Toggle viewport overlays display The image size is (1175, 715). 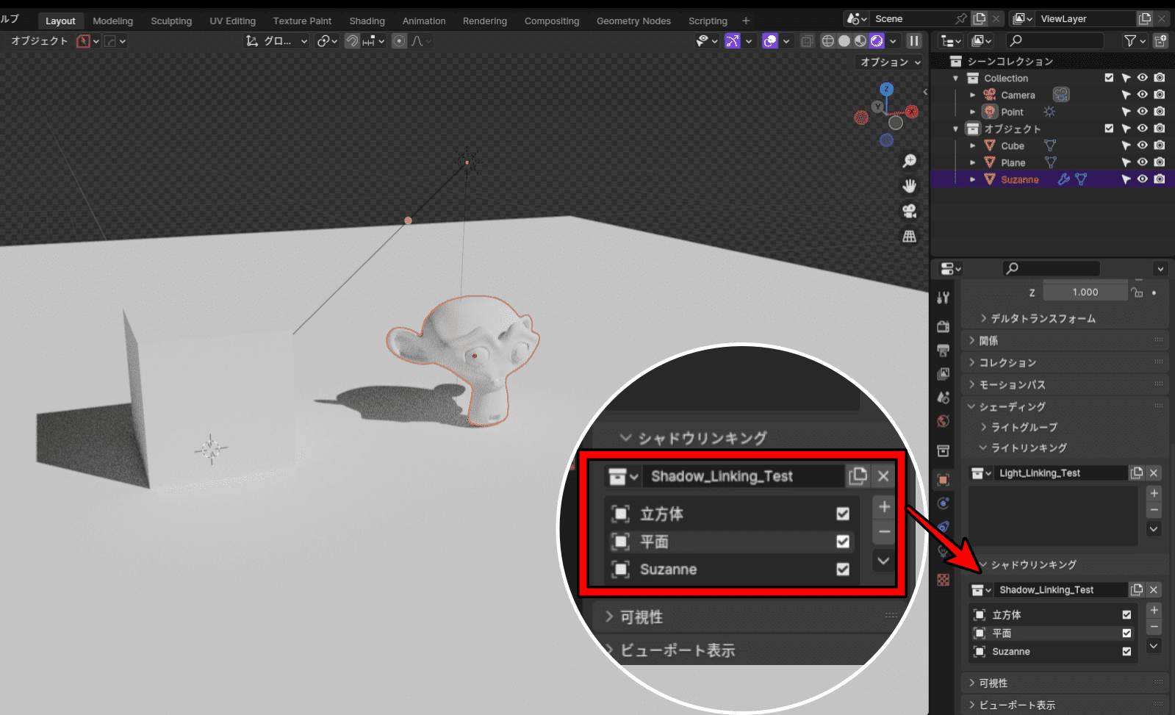[770, 41]
